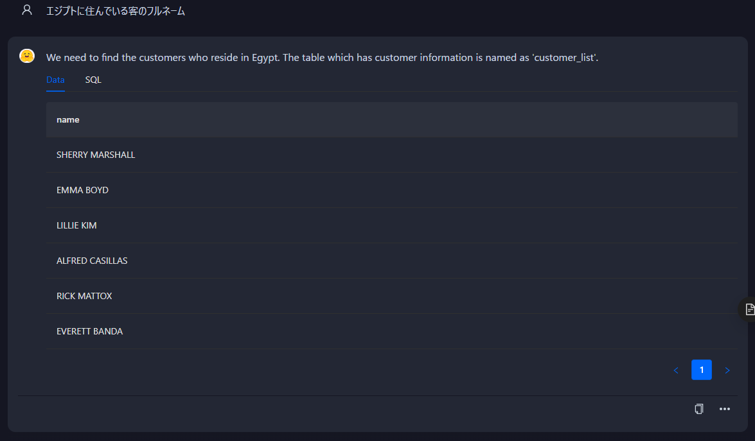Click the copy response icon

tap(699, 409)
